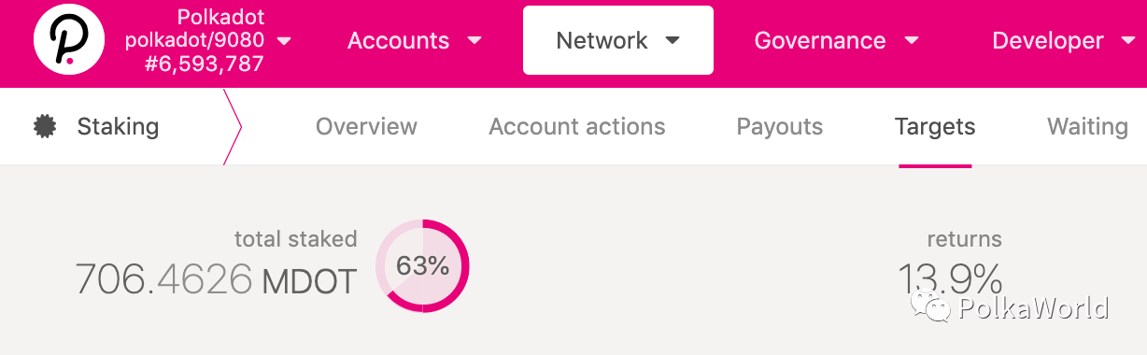Image resolution: width=1147 pixels, height=355 pixels.
Task: Open the Payouts tab
Action: point(780,126)
